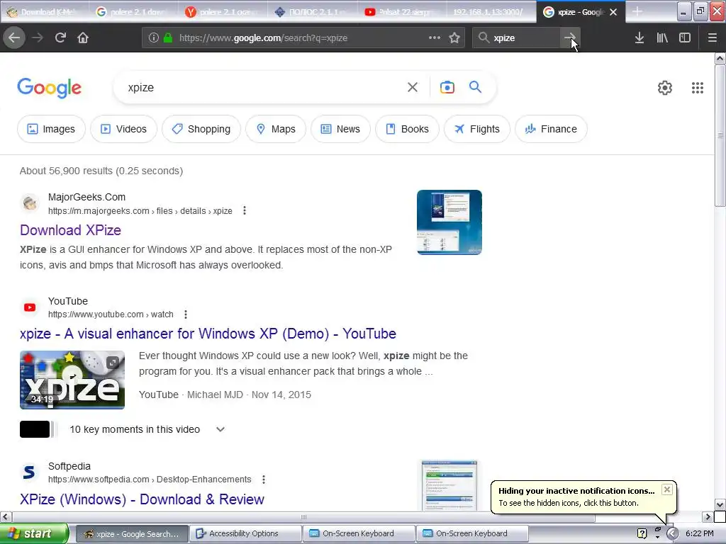This screenshot has width=726, height=544.
Task: Play the xpize video thumbnail
Action: click(x=72, y=380)
